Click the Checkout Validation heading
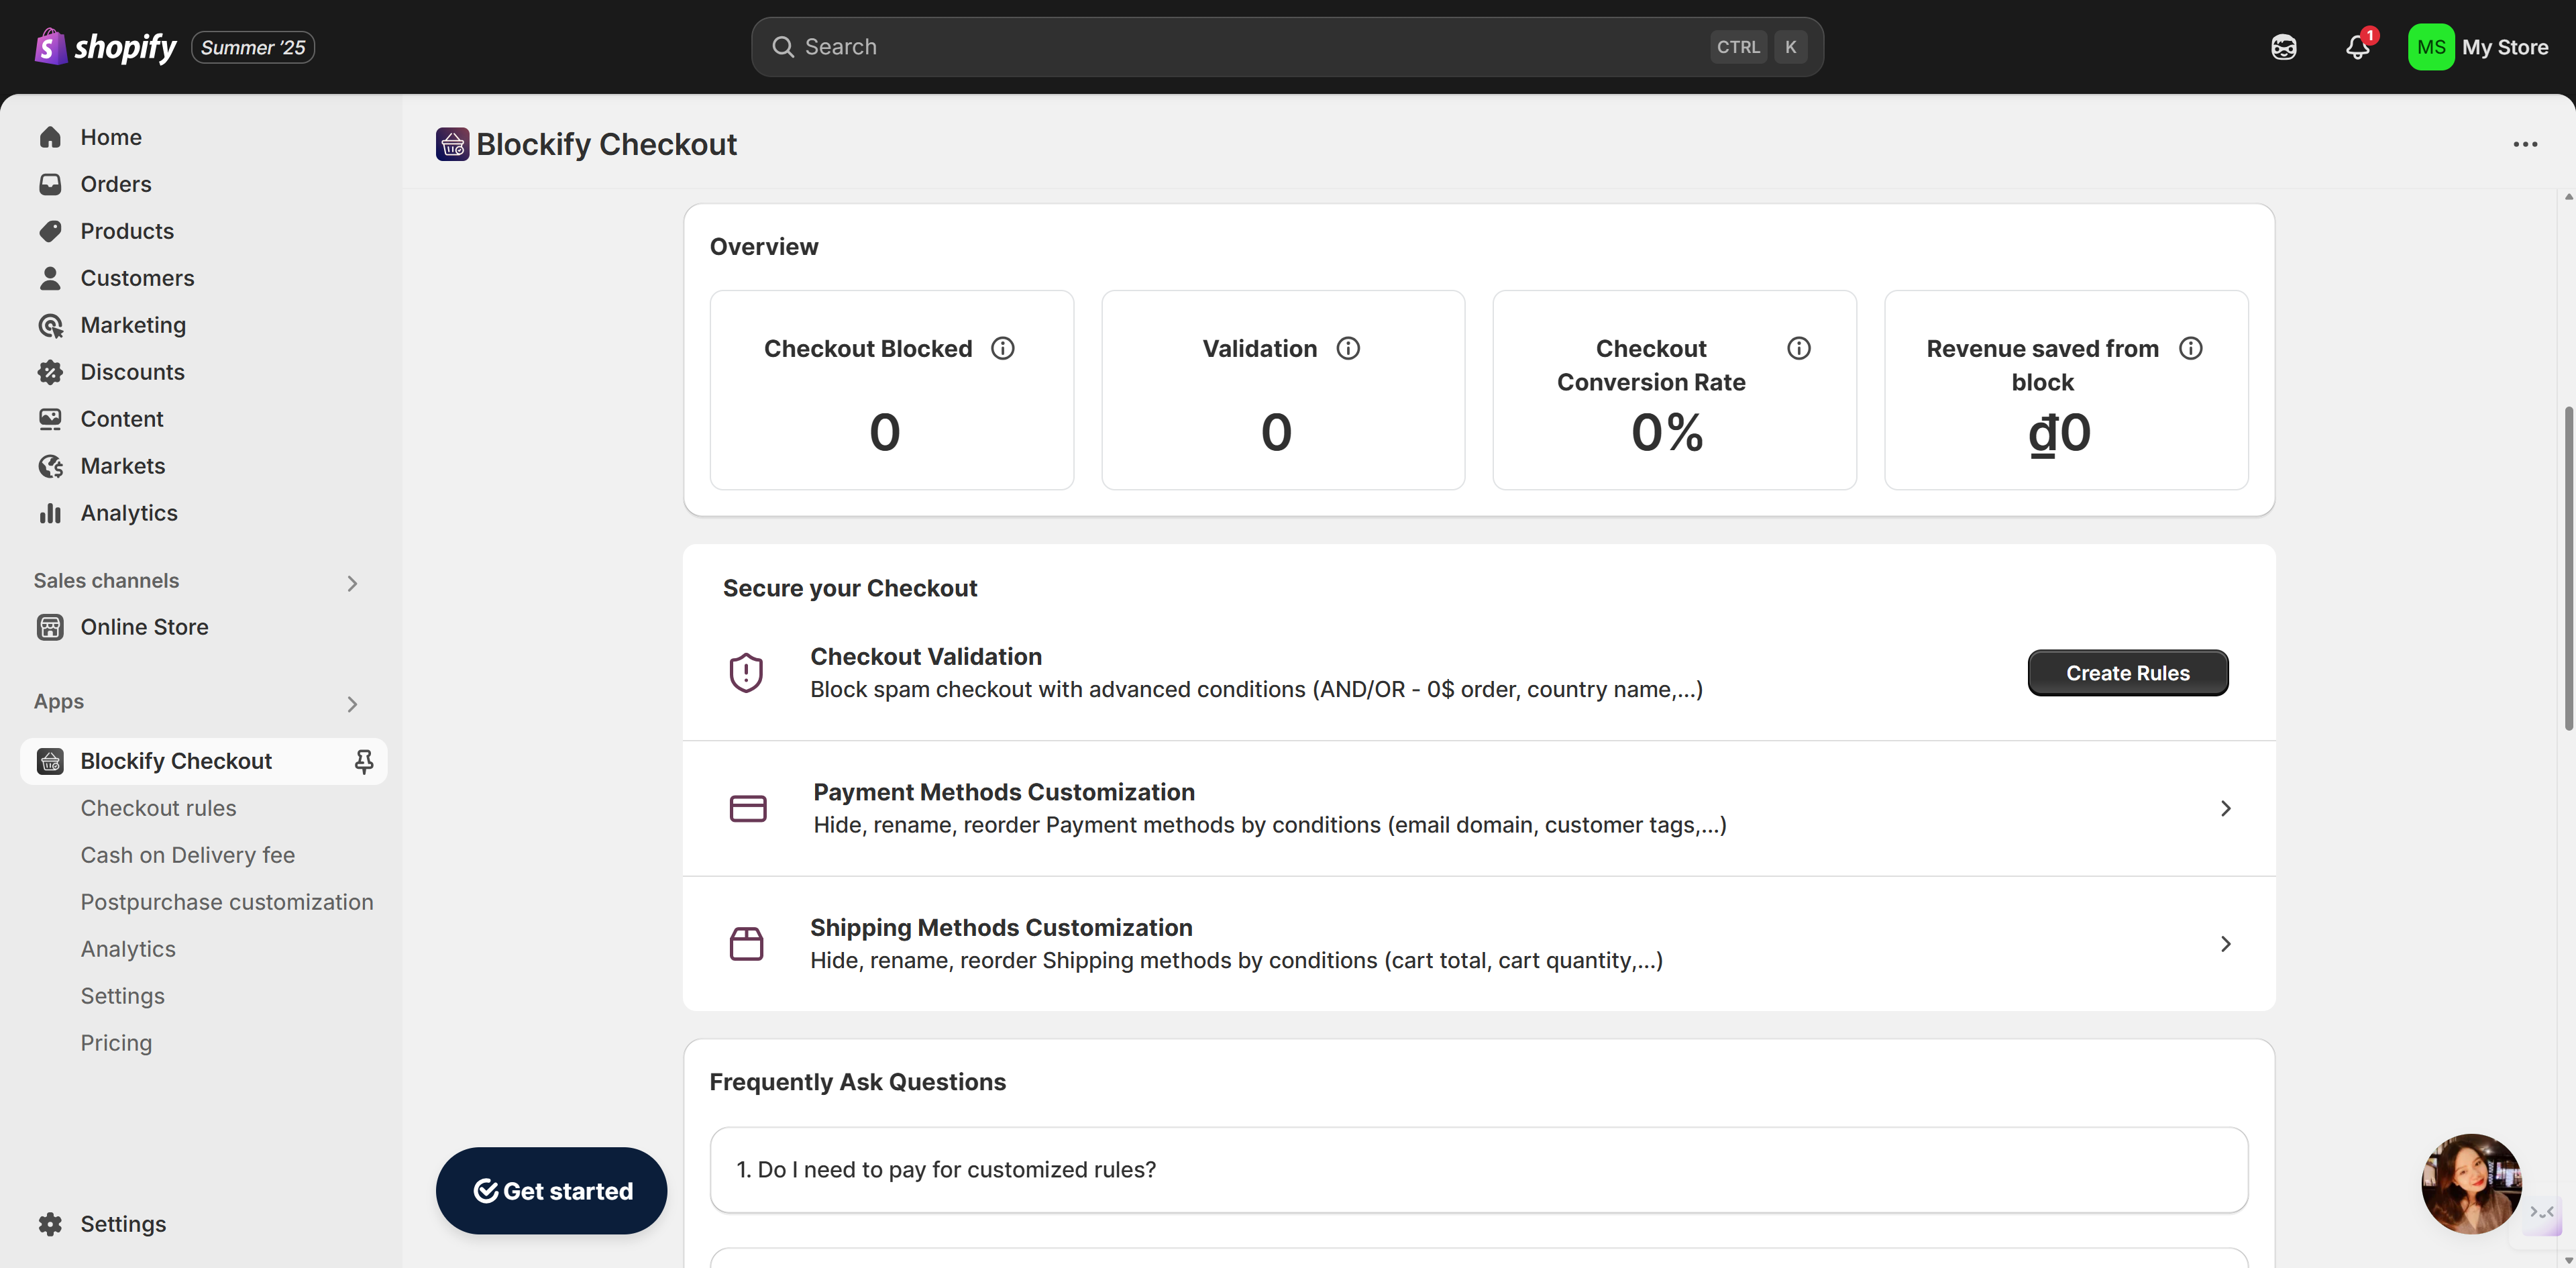The image size is (2576, 1268). pos(925,656)
